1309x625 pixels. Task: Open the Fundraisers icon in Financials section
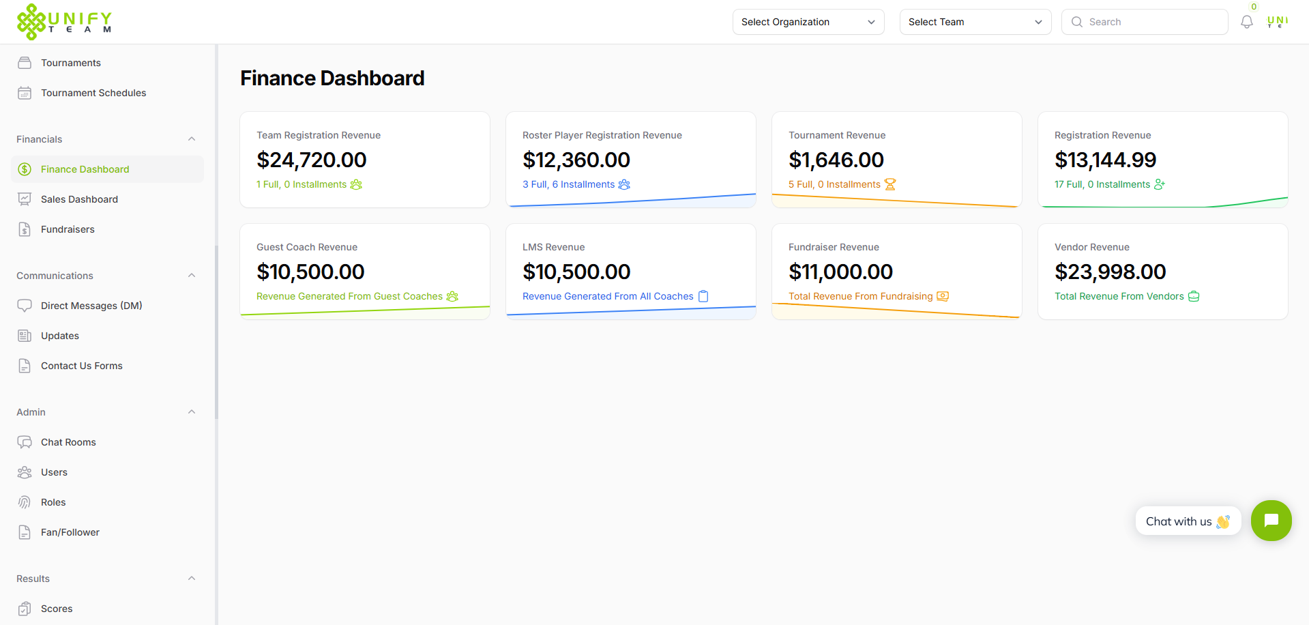pyautogui.click(x=25, y=229)
